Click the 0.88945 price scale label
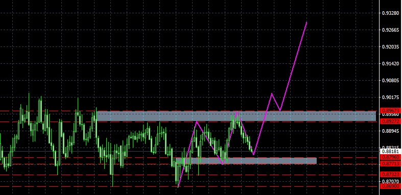 coord(390,131)
